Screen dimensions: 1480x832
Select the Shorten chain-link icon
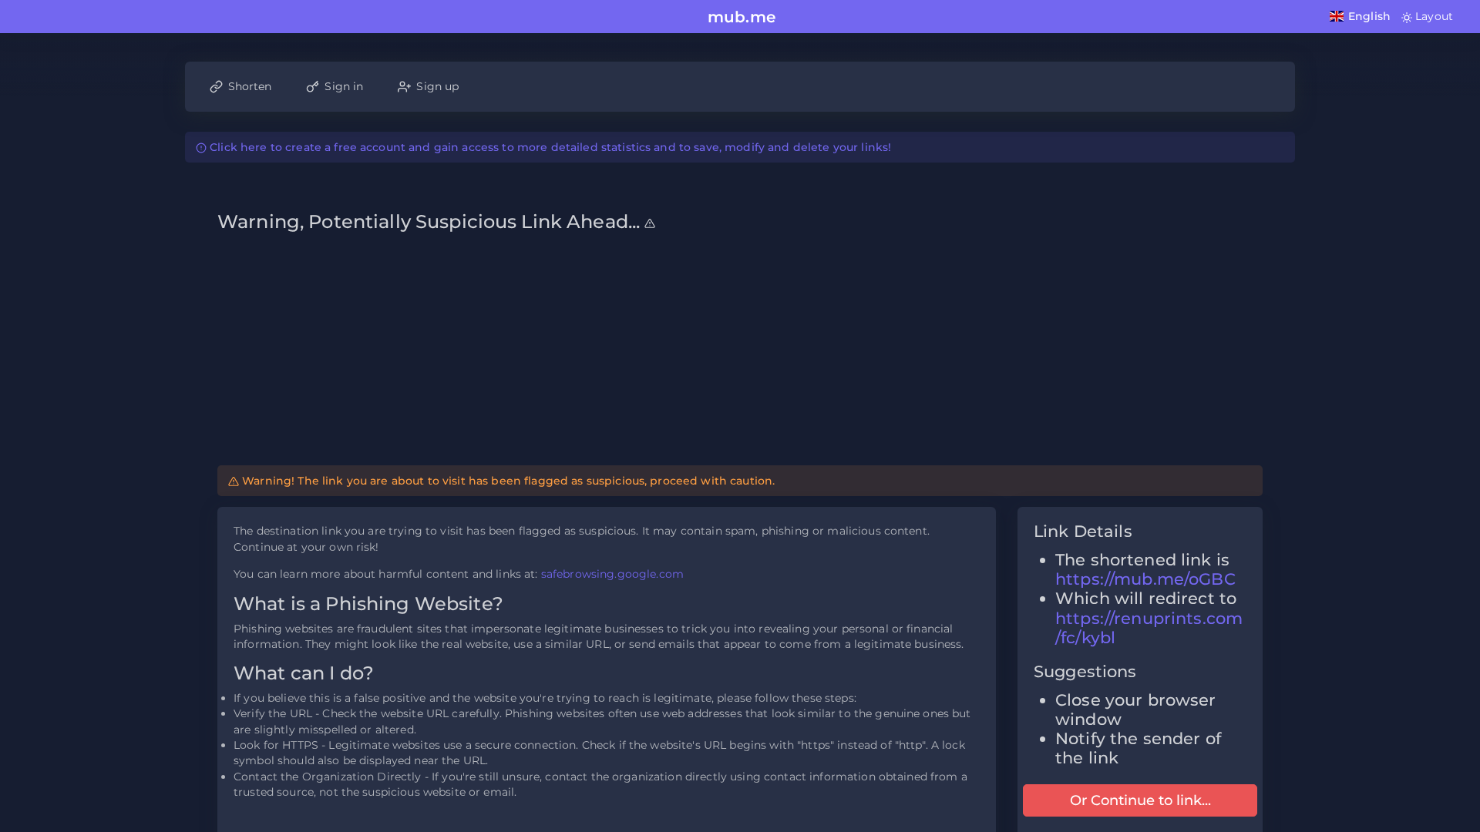click(x=217, y=86)
